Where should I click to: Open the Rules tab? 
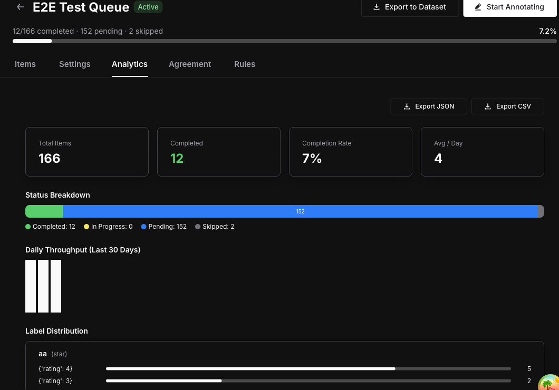[x=245, y=64]
